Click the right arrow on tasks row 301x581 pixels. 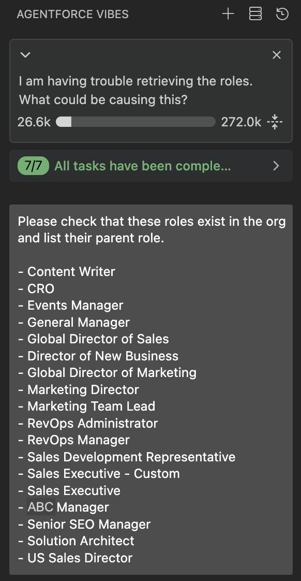click(276, 166)
